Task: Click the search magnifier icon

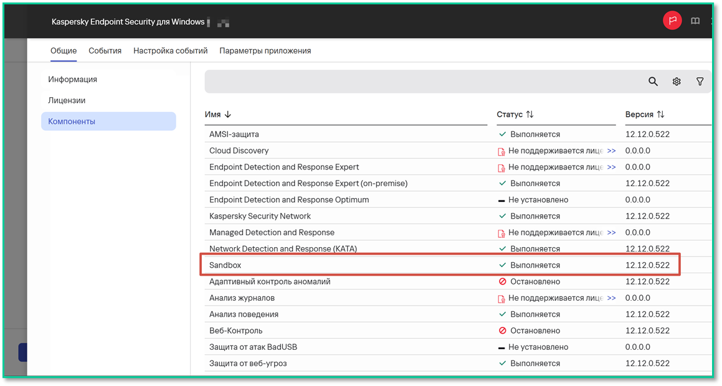Action: 653,82
